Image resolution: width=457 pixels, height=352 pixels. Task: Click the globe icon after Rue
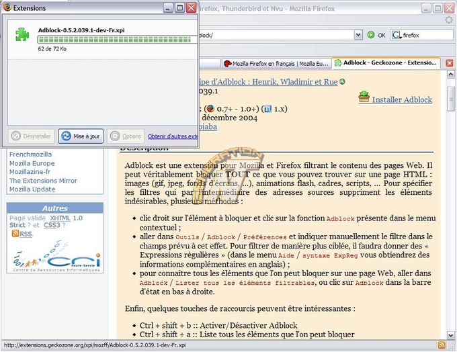343,82
